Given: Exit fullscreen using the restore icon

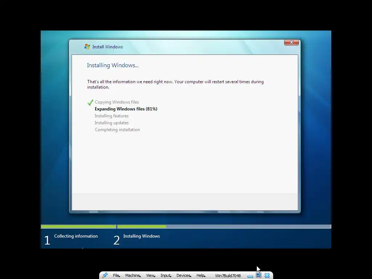Looking at the screenshot, I should [258, 275].
